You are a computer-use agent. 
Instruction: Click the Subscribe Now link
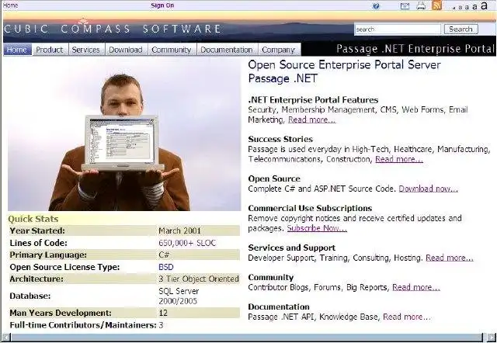(317, 228)
